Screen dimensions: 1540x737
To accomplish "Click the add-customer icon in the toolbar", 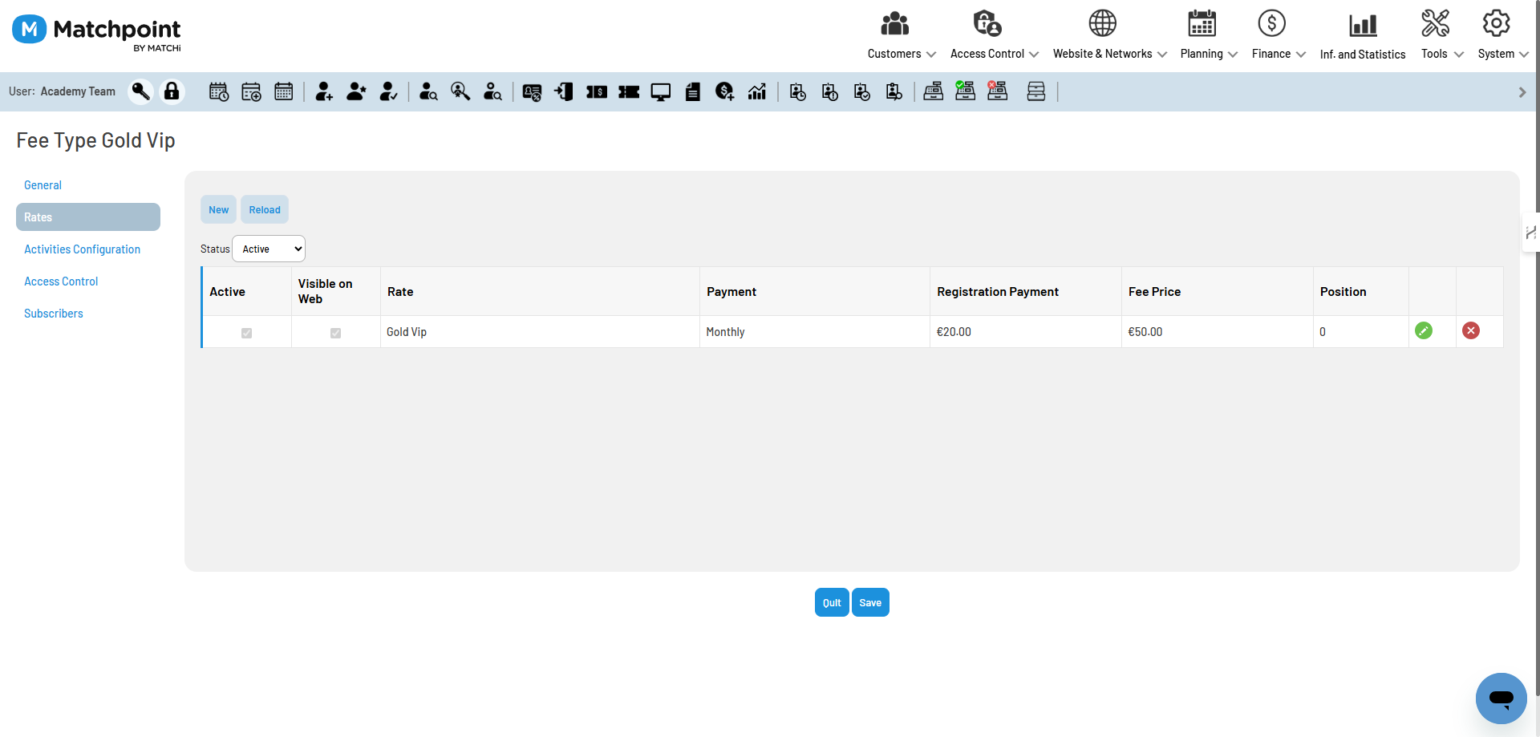I will (324, 91).
